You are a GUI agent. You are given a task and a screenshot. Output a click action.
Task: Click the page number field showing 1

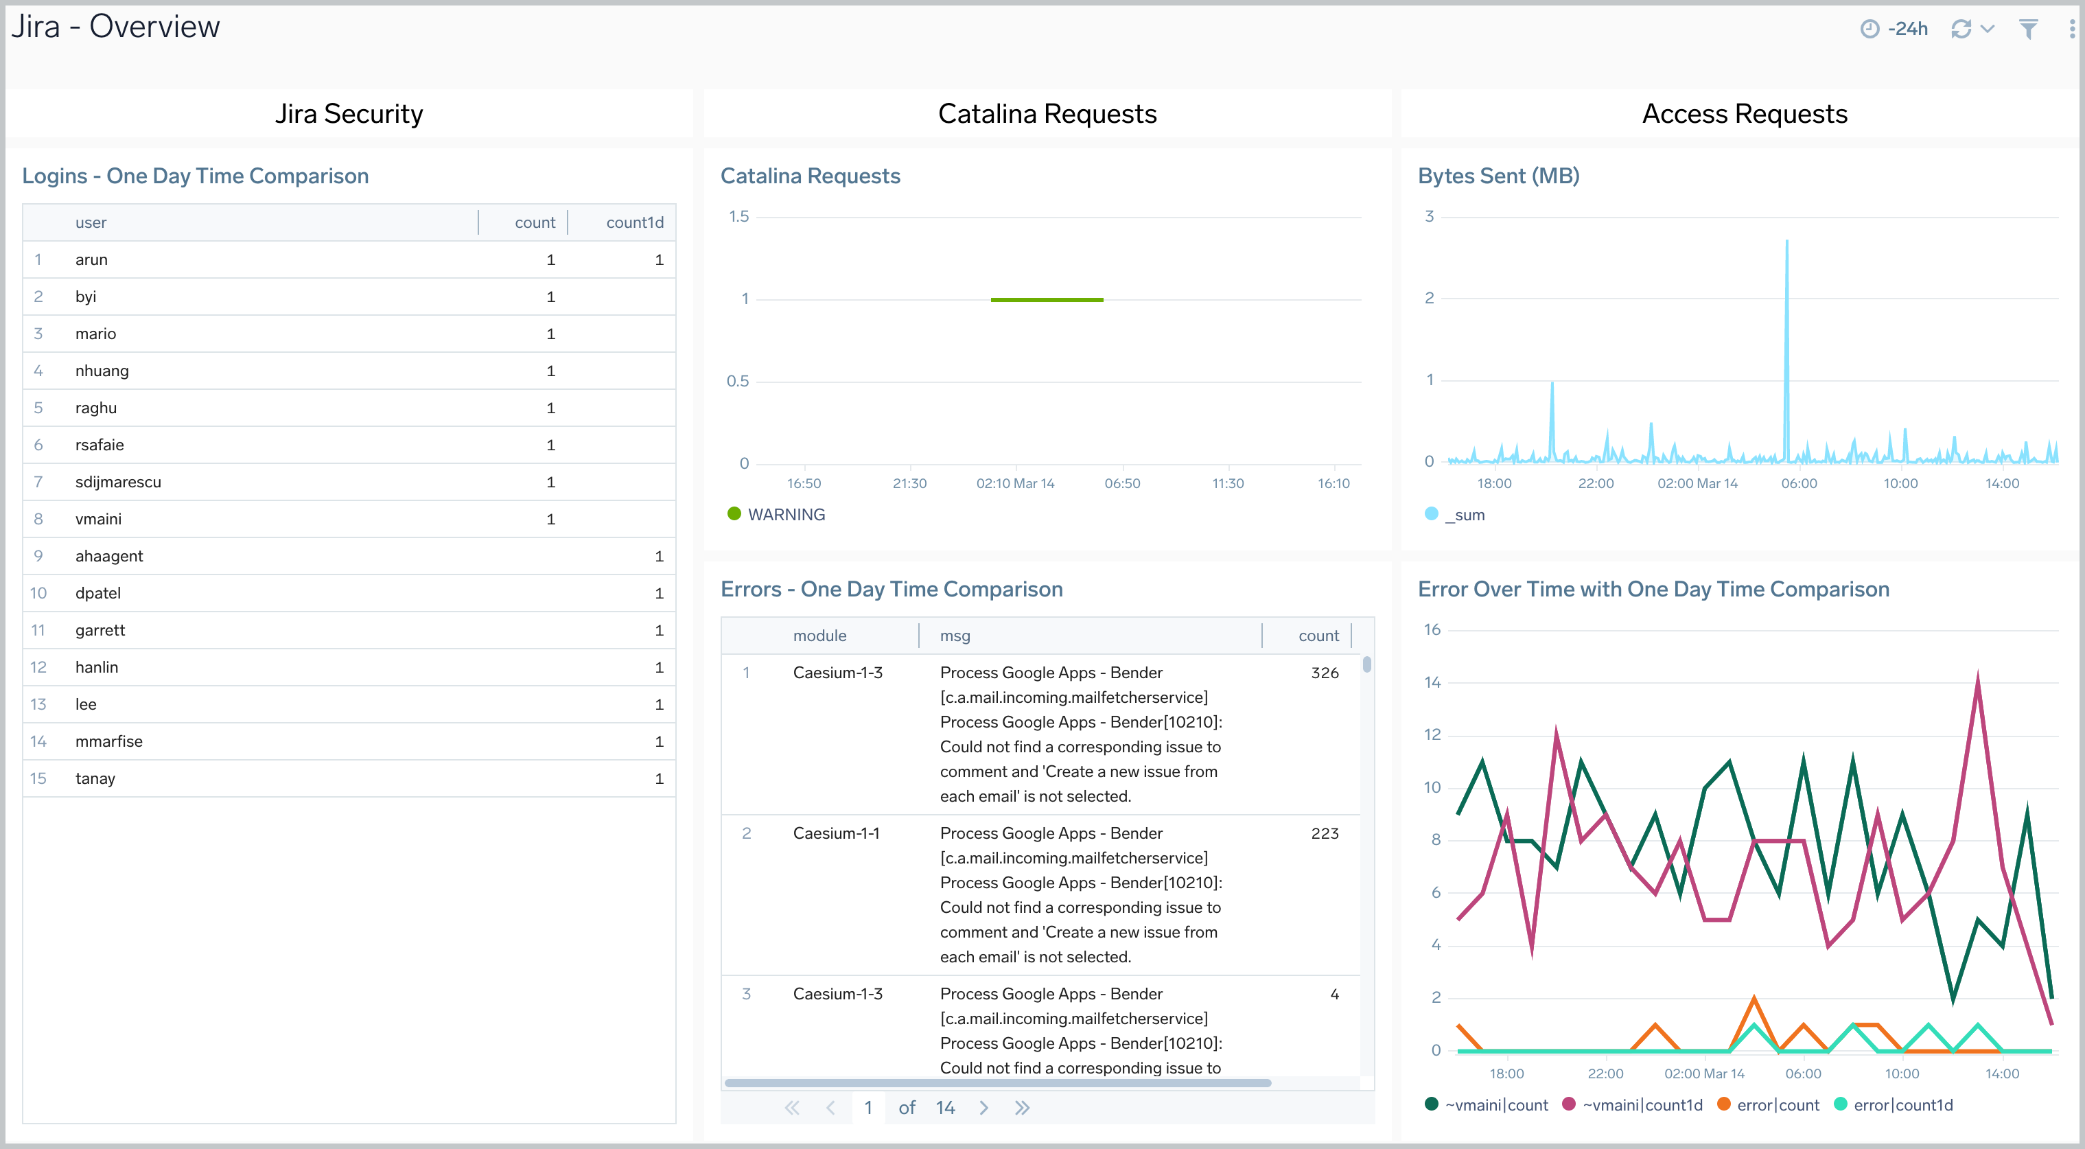(x=867, y=1108)
